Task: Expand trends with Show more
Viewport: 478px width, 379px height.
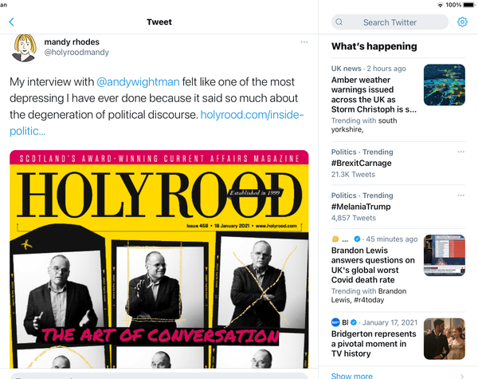Action: tap(352, 376)
